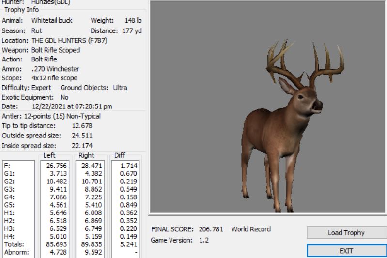Viewport: 387px width, 258px height.
Task: Click the Animal value Whitetail buck
Action: click(x=52, y=21)
